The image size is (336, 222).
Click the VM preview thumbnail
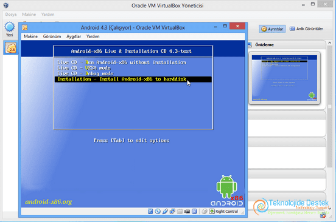pyautogui.click(x=284, y=78)
